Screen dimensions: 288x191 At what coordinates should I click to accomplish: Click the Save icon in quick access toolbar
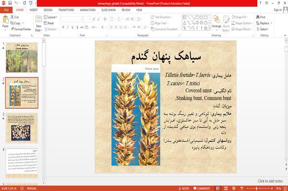pos(10,3)
